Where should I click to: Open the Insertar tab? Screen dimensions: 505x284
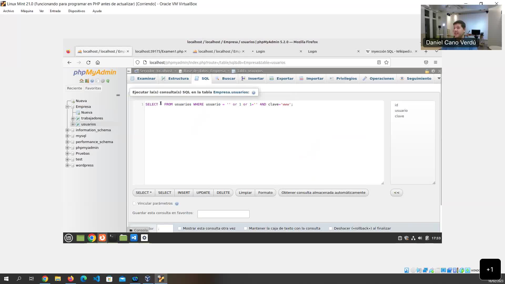point(243,78)
